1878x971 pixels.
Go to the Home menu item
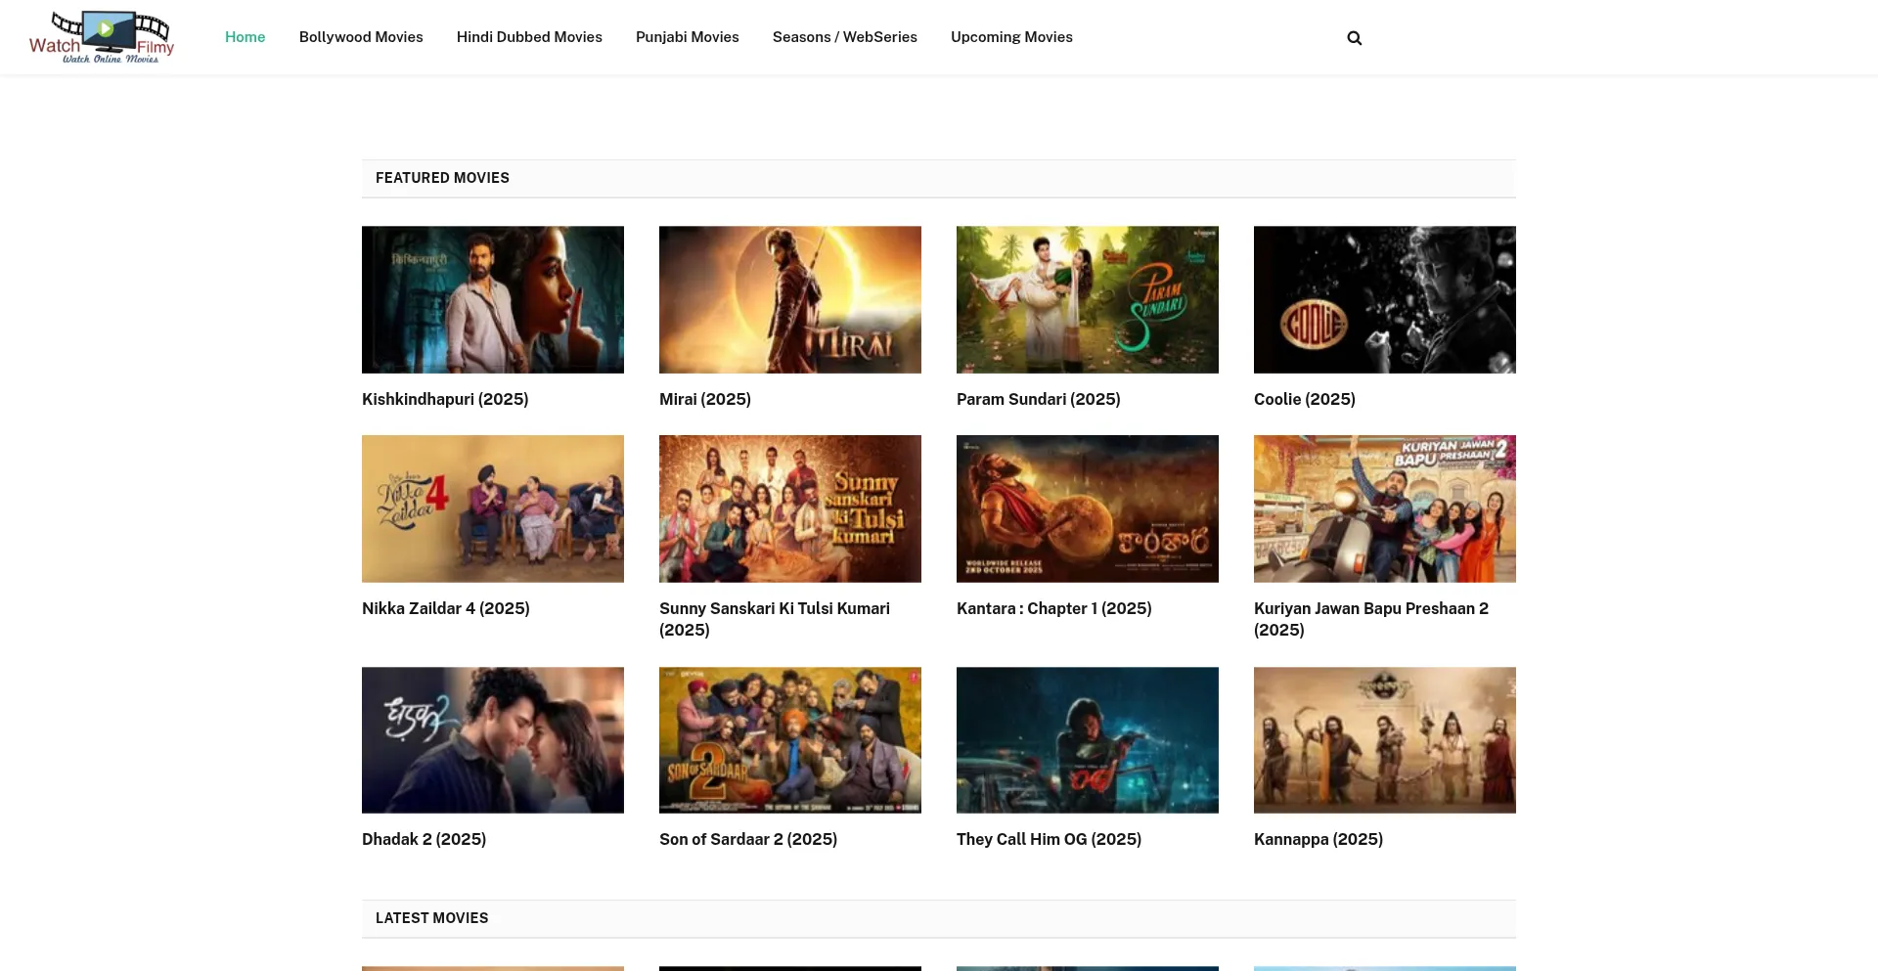[245, 37]
